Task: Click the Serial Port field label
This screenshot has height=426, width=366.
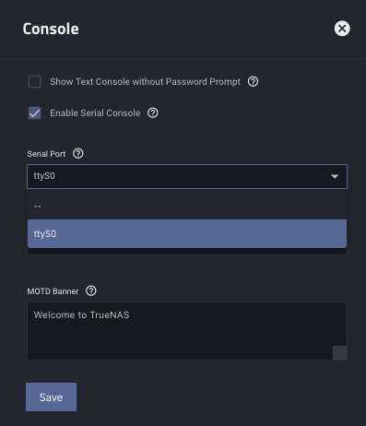Action: pos(46,154)
